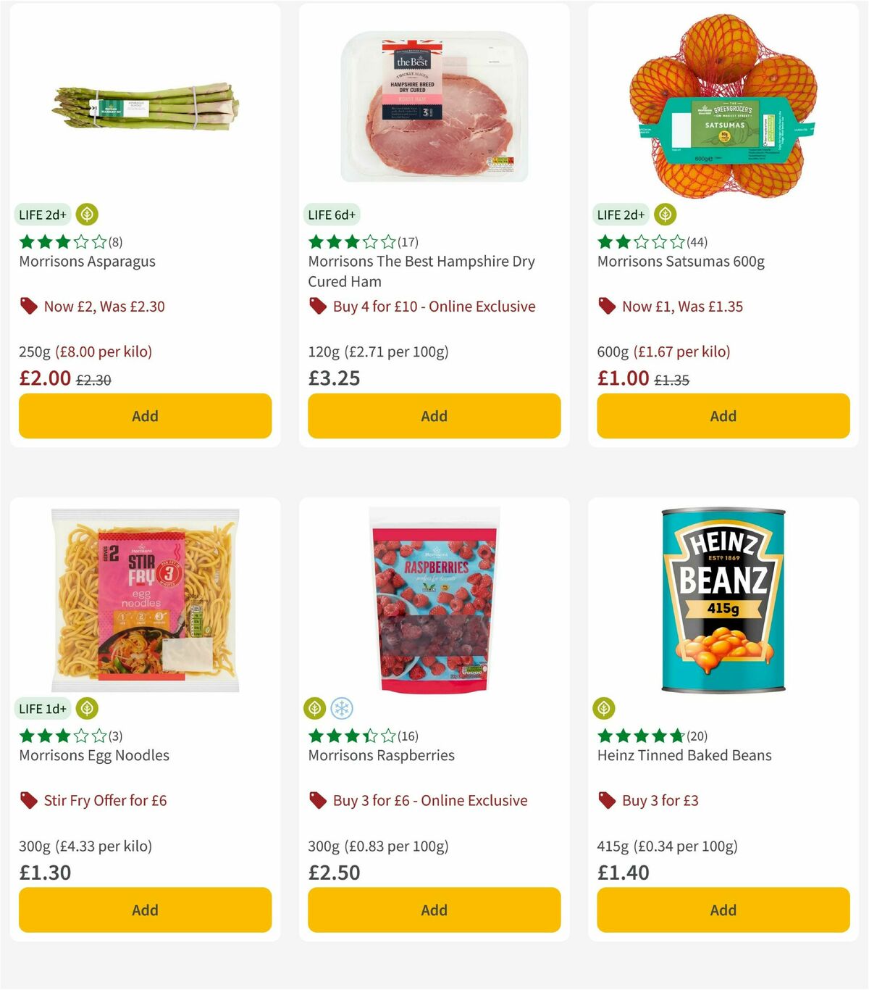Viewport: 869px width, 990px height.
Task: Click the review count '(44)' for Satsumas
Action: pos(697,243)
